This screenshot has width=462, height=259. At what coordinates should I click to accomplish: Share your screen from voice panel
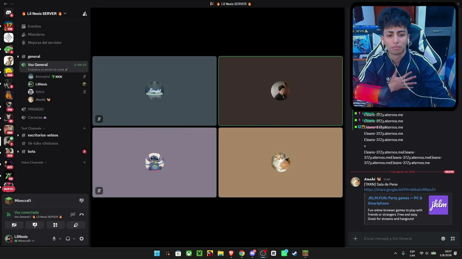[35, 225]
